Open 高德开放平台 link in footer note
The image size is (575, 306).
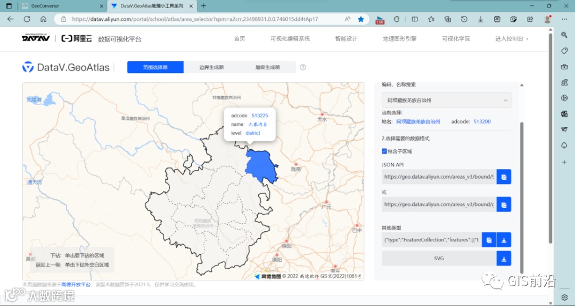coord(76,284)
